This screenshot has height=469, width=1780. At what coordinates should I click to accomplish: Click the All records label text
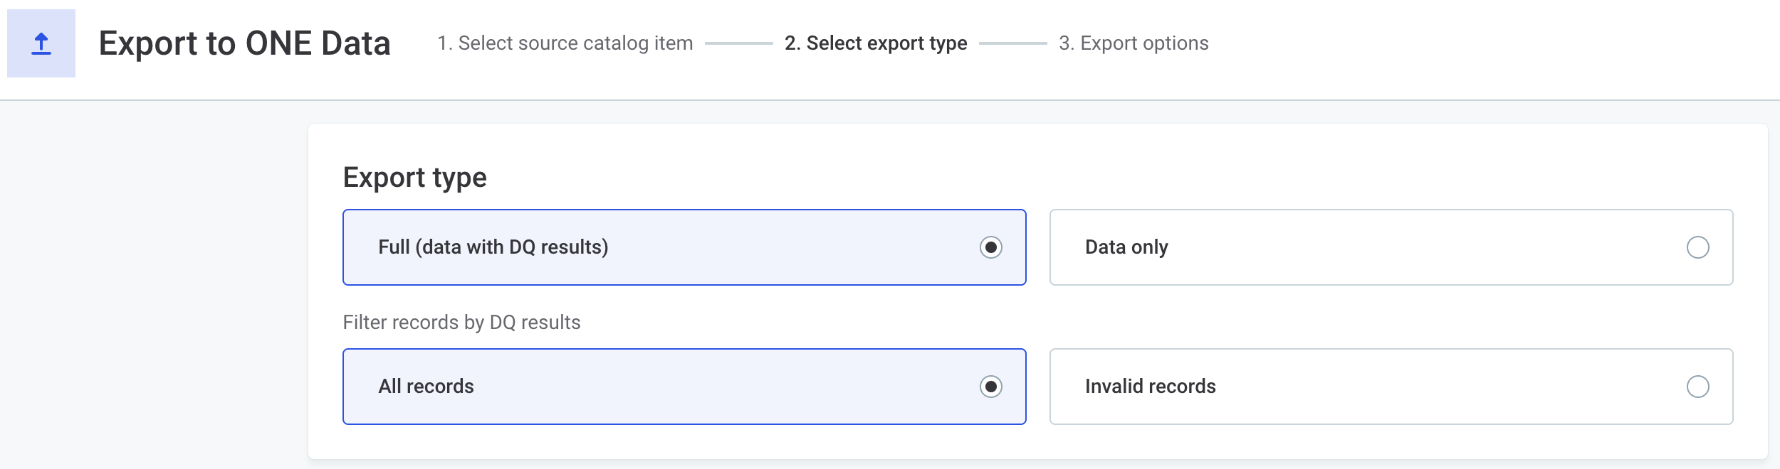[426, 387]
